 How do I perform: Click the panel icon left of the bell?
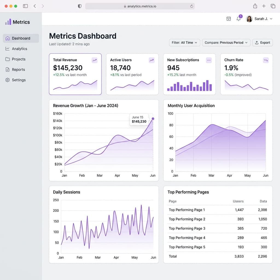coord(228,19)
